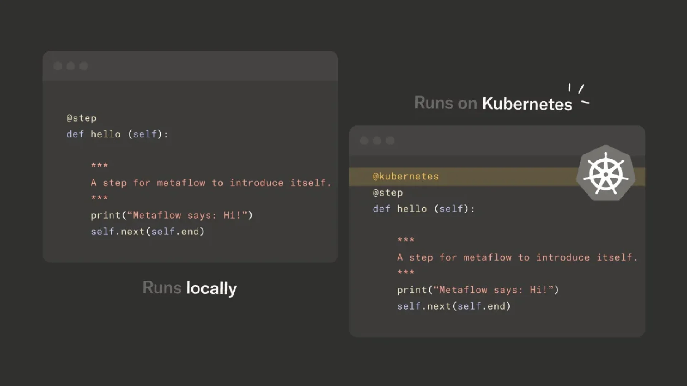Click '@step' in the local code window
Viewport: 687px width, 386px height.
click(82, 118)
